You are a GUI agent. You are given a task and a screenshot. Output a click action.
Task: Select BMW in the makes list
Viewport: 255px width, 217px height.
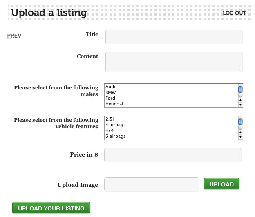click(111, 92)
